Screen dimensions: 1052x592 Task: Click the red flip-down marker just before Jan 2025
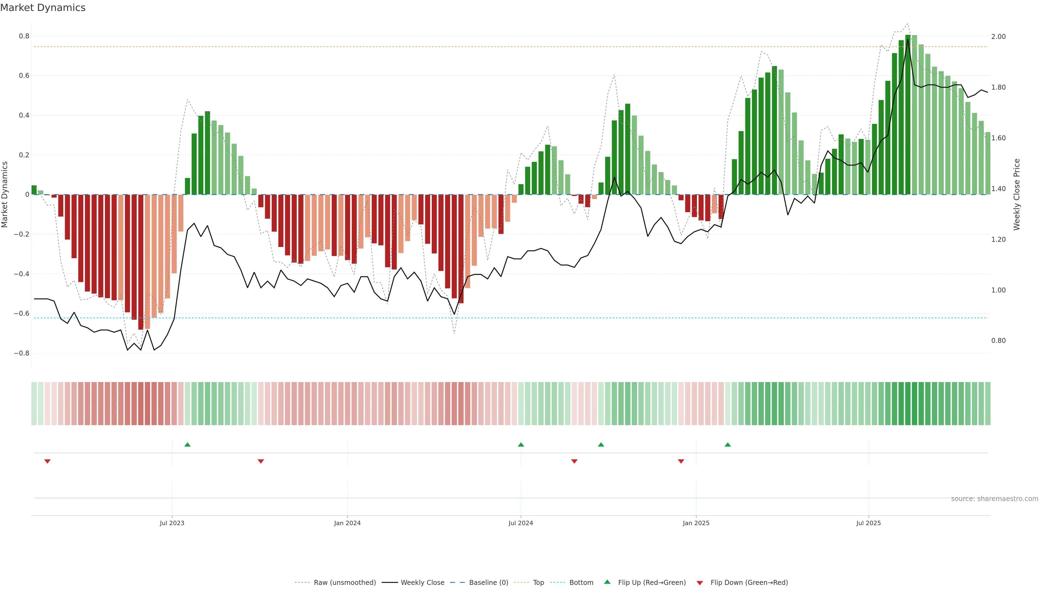coord(681,461)
